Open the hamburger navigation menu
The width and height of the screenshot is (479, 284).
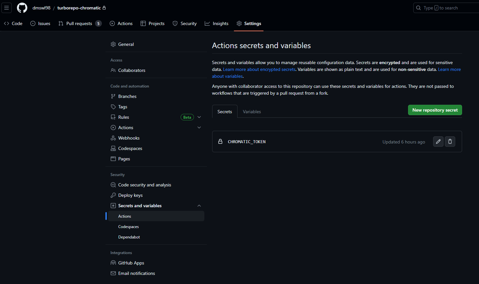coord(7,8)
